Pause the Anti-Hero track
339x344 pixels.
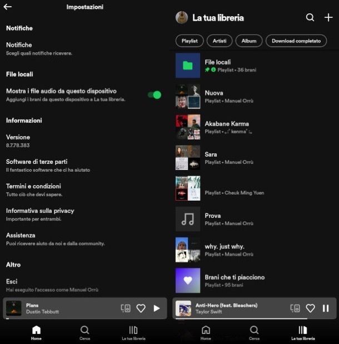326,308
